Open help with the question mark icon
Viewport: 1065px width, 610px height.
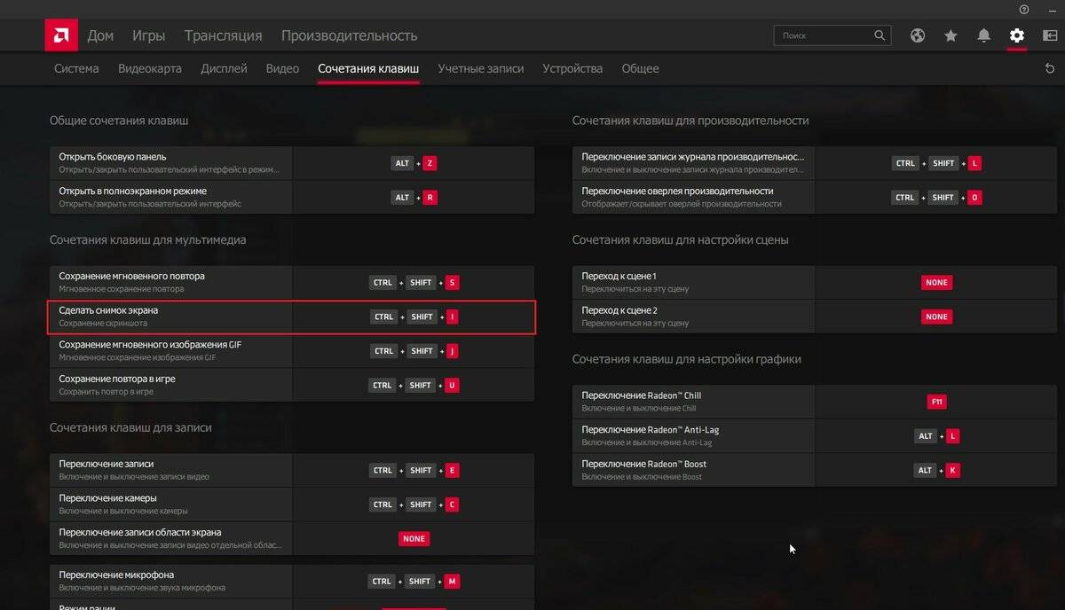coord(1024,9)
